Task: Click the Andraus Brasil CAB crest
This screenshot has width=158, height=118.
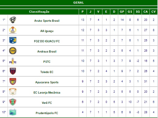Action: click(13, 51)
